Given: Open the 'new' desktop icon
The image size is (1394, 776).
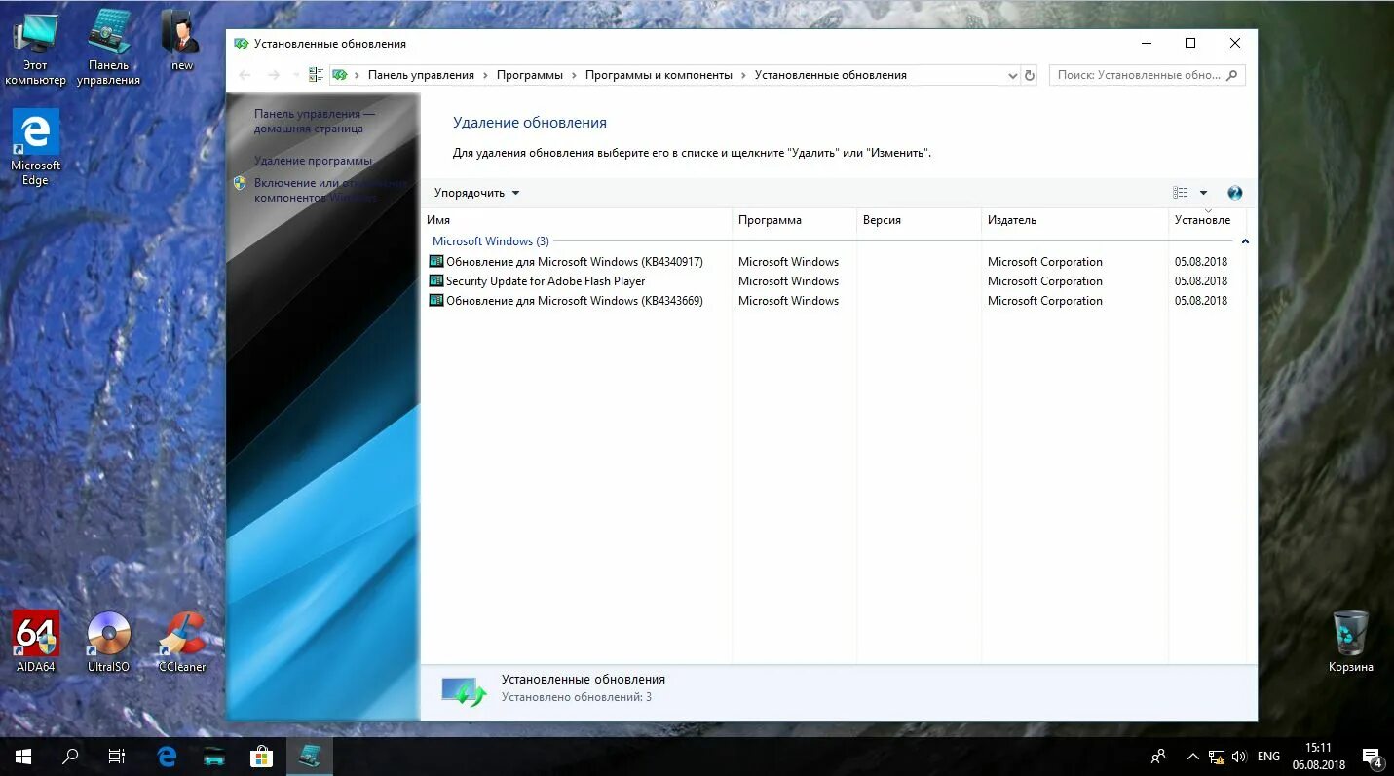Looking at the screenshot, I should pyautogui.click(x=182, y=41).
